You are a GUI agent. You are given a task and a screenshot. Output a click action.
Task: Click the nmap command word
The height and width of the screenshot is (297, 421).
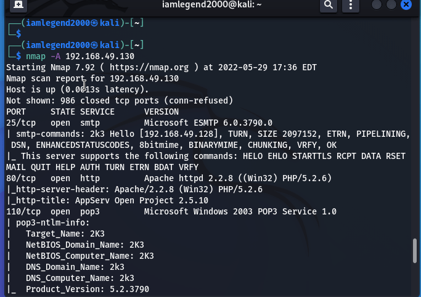coord(36,56)
